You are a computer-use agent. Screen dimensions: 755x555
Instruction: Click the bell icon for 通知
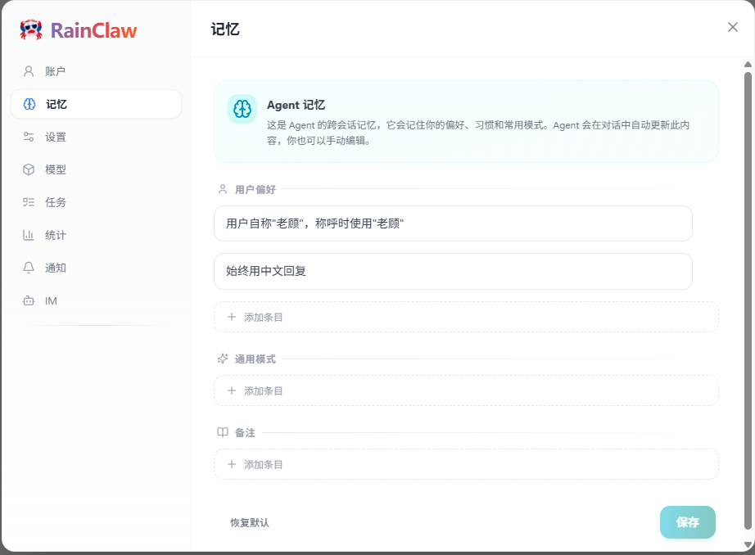pyautogui.click(x=27, y=268)
